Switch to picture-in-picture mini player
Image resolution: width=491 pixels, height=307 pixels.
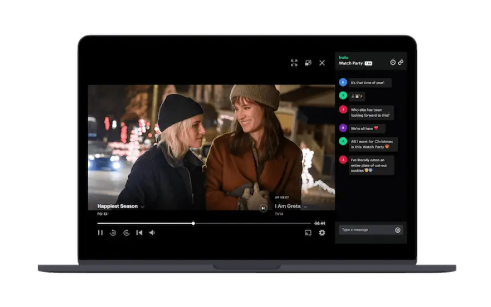(x=308, y=63)
